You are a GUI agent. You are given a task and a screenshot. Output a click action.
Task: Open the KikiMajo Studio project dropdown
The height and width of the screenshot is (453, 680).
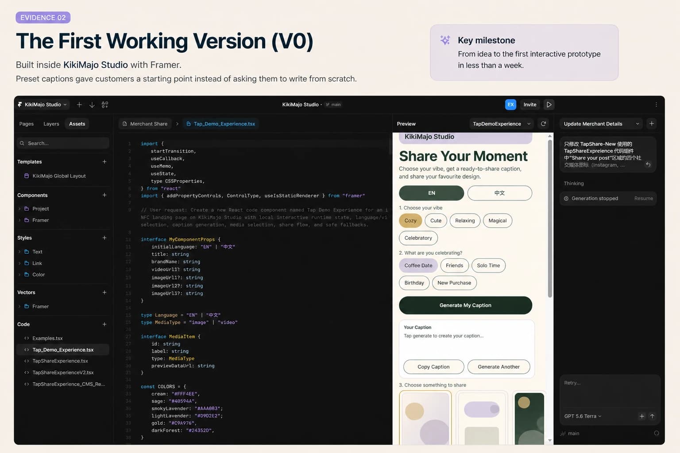click(42, 105)
